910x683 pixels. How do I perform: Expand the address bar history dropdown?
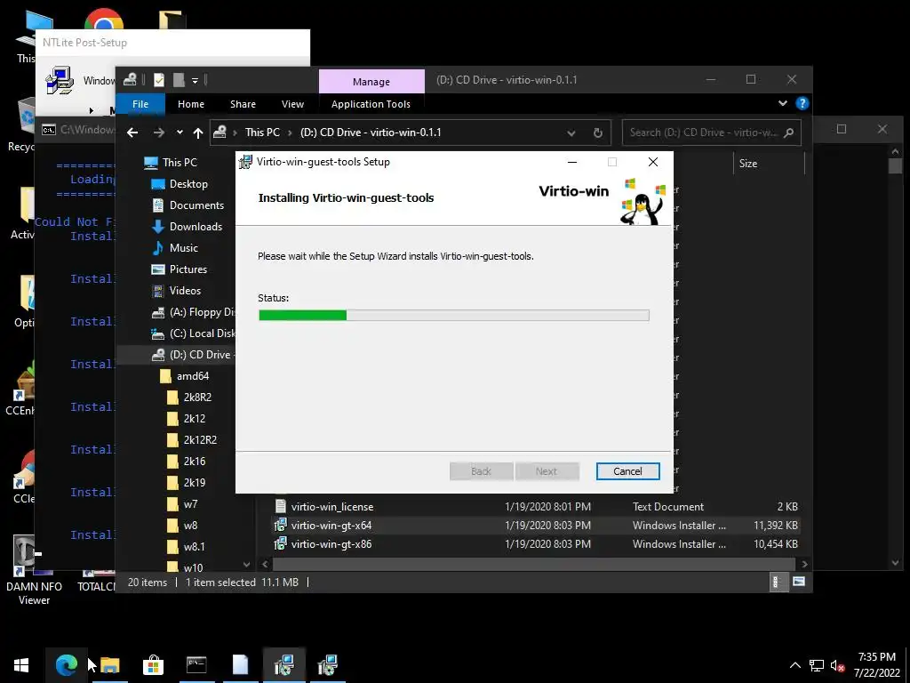tap(571, 133)
